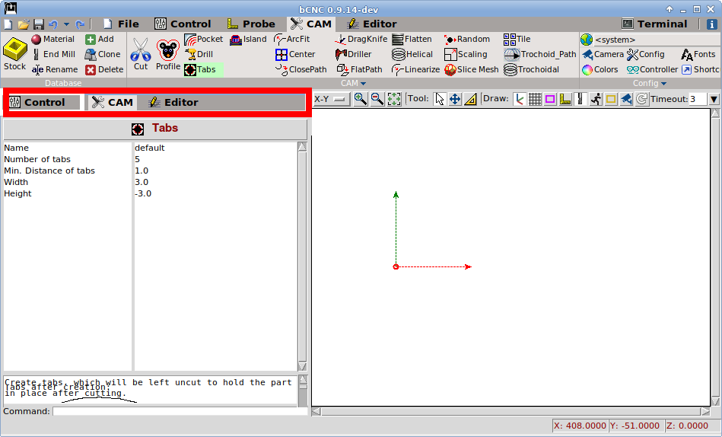The image size is (722, 437).
Task: Expand the CAM group dropdown arrow
Action: tap(363, 84)
